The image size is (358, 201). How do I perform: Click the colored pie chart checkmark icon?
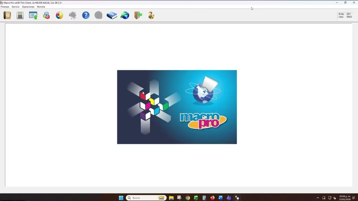(59, 15)
